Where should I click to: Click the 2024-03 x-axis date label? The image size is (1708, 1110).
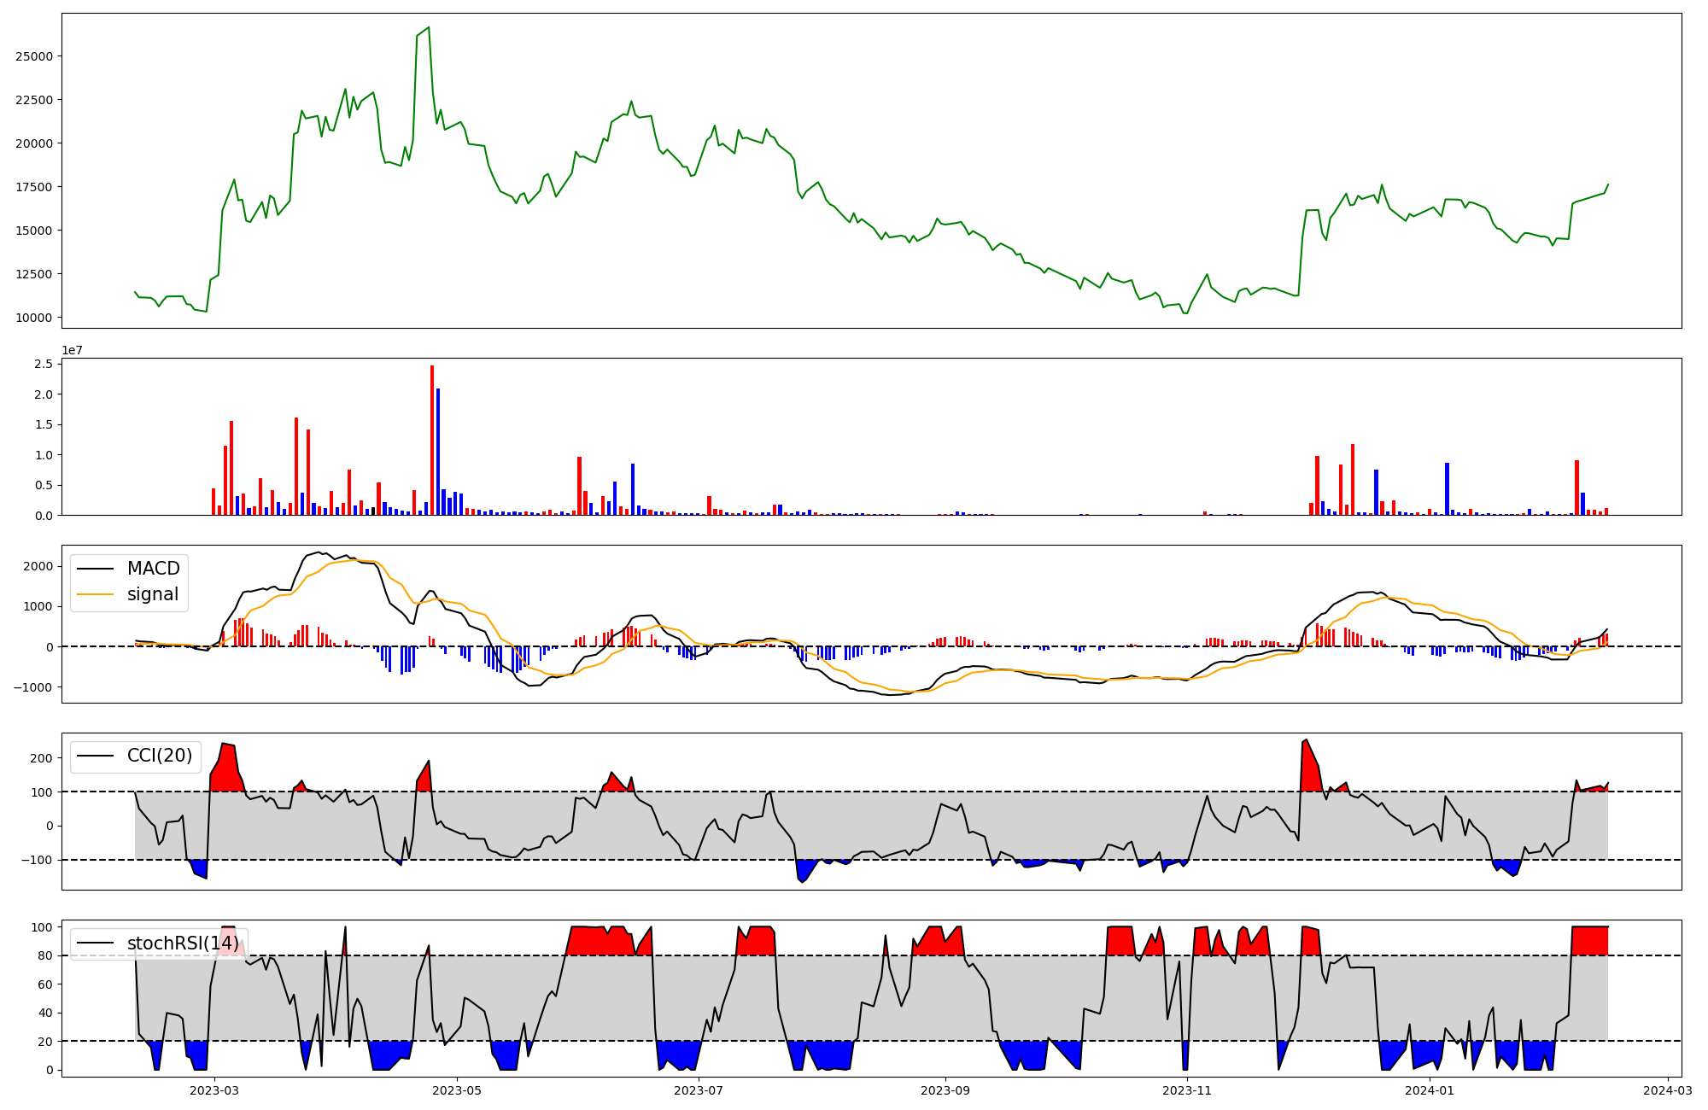[1668, 1090]
